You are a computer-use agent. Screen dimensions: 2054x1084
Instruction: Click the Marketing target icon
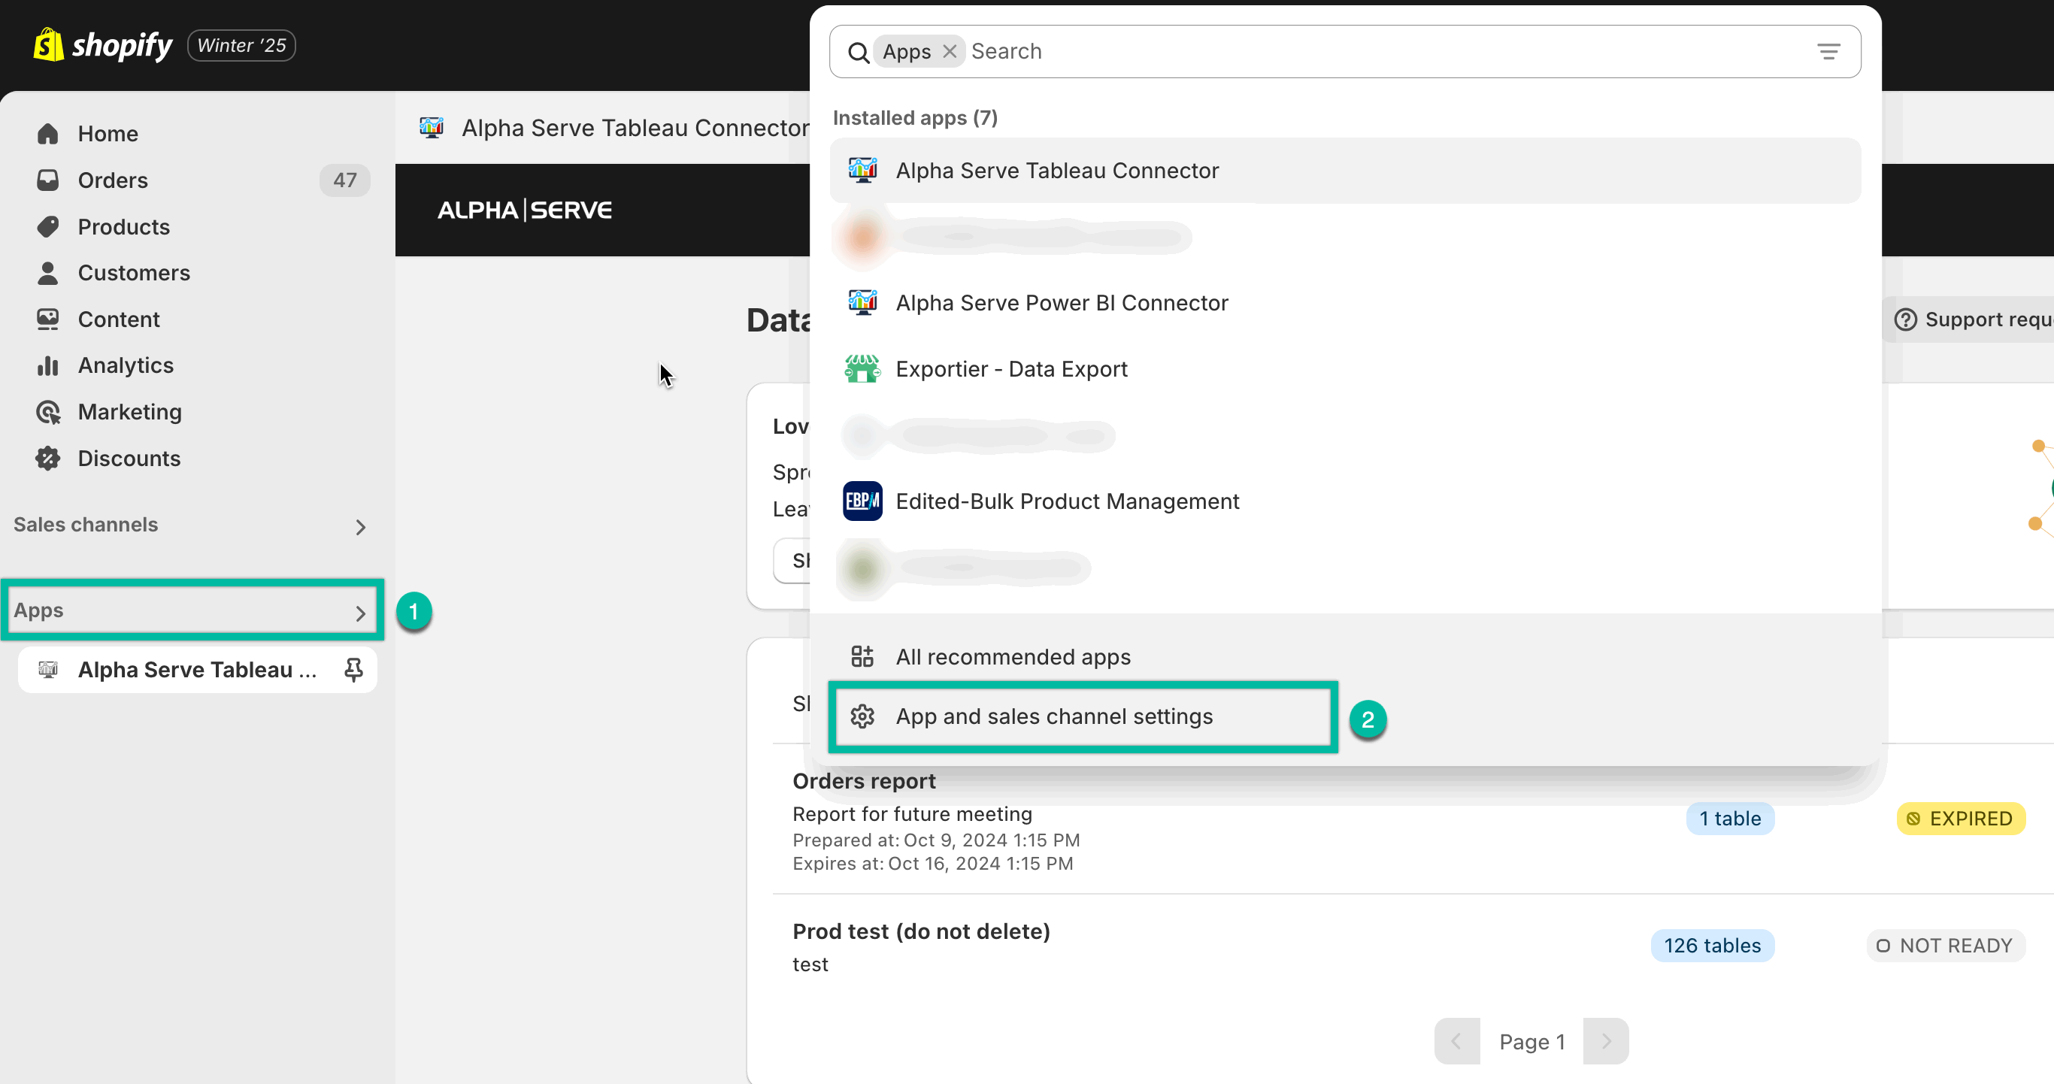coord(48,412)
